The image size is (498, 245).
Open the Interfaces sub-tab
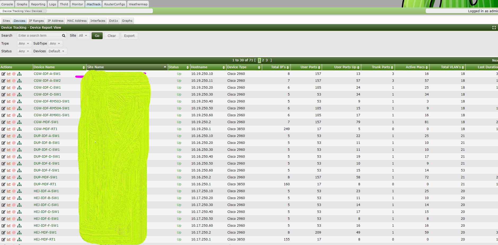98,21
